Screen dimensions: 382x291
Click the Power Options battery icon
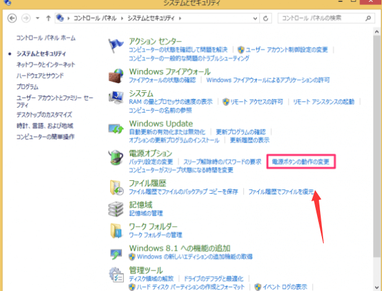click(x=116, y=157)
